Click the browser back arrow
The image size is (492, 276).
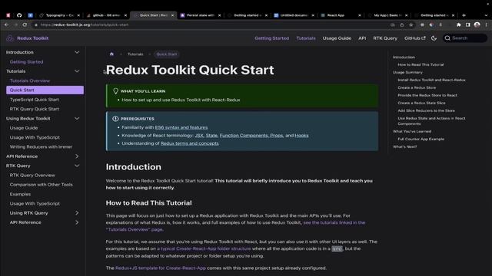click(7, 25)
